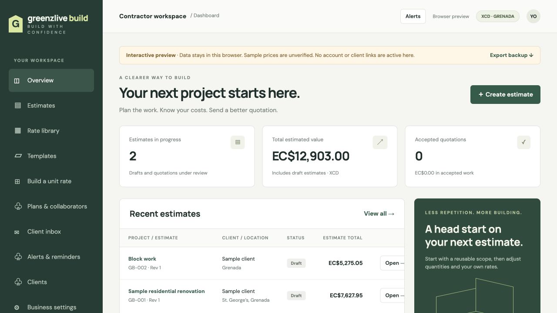Click Sample residential renovation project name

(166, 291)
